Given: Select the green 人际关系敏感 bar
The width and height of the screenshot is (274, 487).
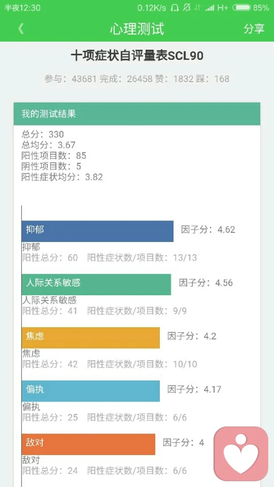Looking at the screenshot, I should pyautogui.click(x=96, y=284).
